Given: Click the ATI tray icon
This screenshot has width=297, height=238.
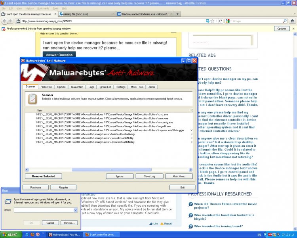Looking at the screenshot, I should [x=270, y=234].
